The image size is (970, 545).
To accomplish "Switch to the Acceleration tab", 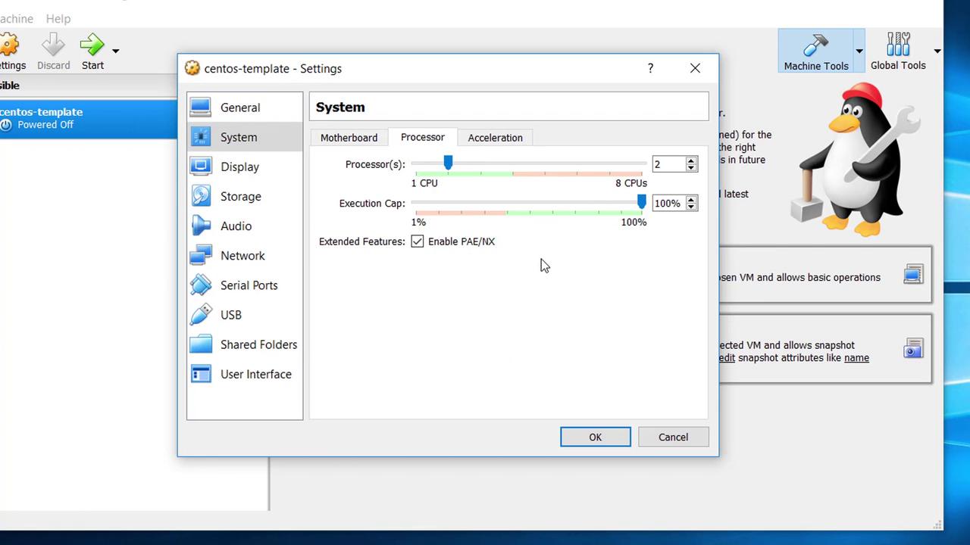I will [495, 138].
